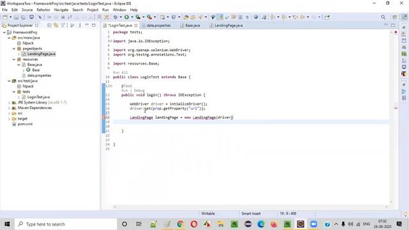Click the Search magnifier toolbar icon

point(383,17)
